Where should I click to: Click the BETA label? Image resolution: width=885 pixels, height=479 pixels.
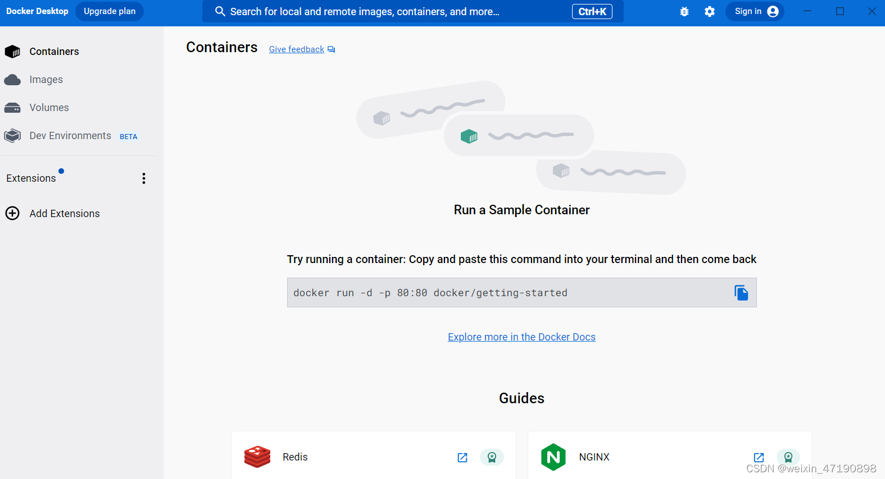coord(128,137)
